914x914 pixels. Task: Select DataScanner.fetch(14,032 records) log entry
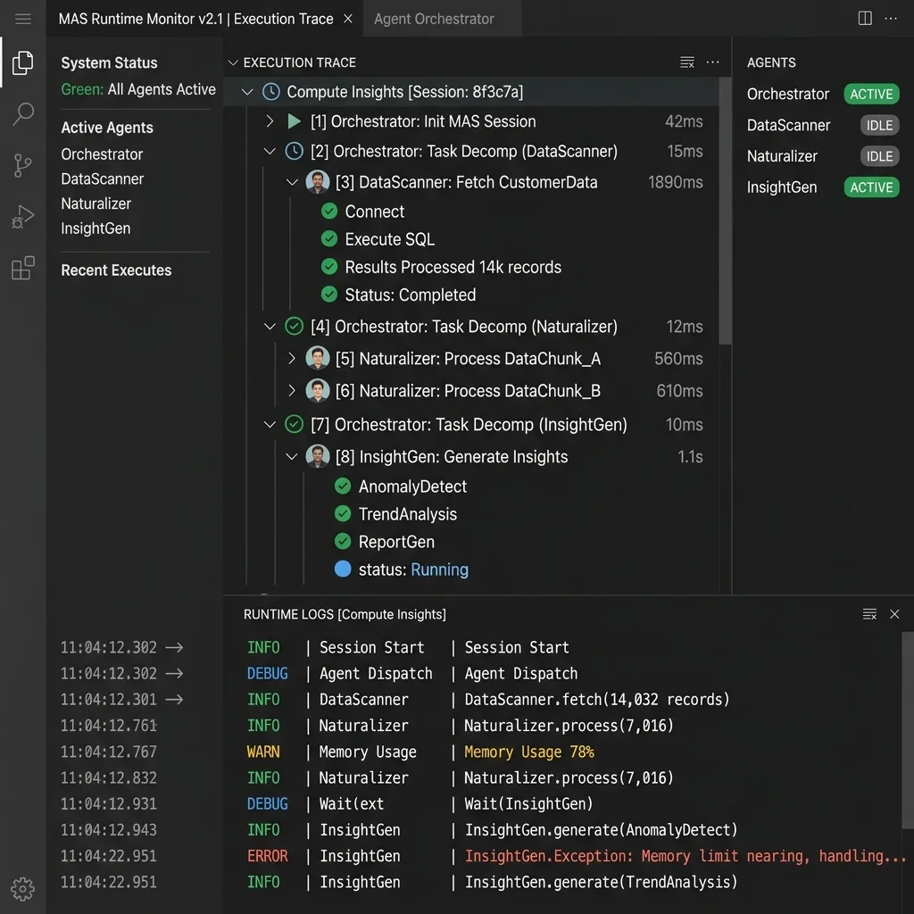pyautogui.click(x=487, y=699)
